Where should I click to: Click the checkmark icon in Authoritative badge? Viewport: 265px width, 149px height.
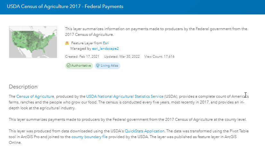[68, 66]
